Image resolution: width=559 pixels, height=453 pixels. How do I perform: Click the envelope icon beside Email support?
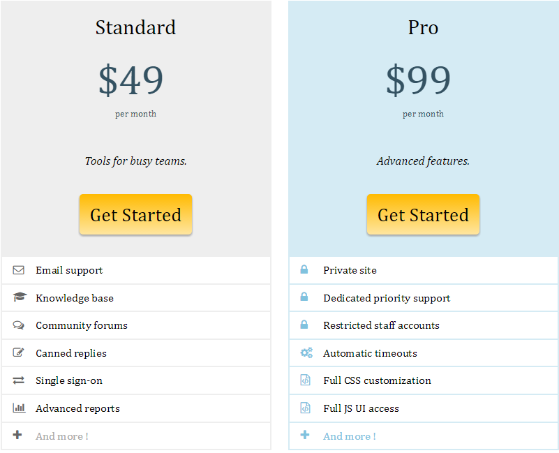pos(19,270)
